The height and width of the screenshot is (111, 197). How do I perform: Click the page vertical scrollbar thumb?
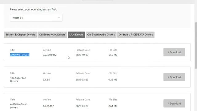tap(196, 45)
